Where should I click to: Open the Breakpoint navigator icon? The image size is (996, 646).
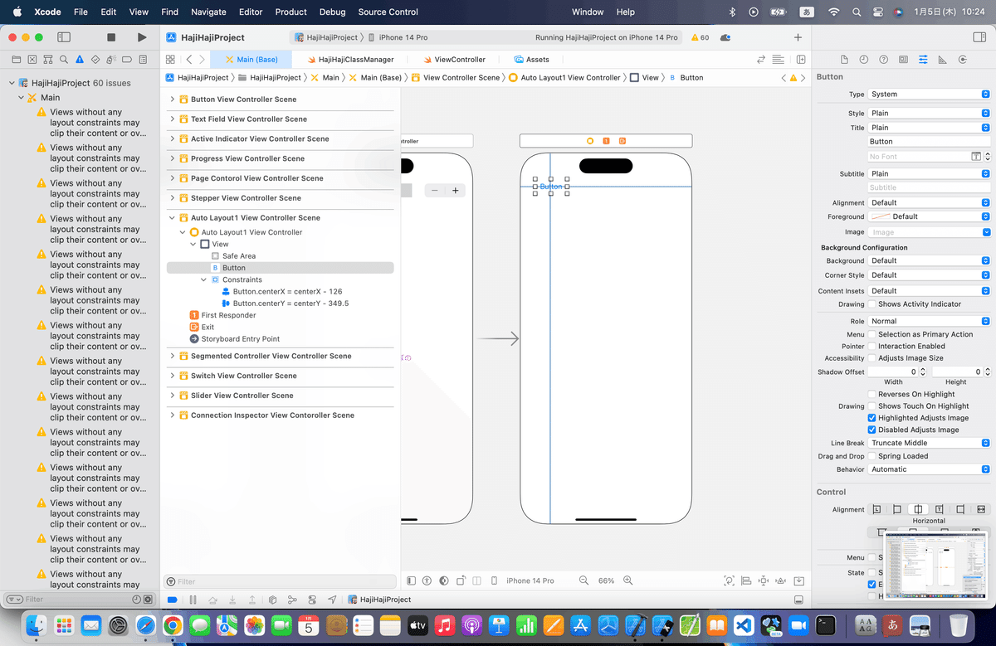126,60
